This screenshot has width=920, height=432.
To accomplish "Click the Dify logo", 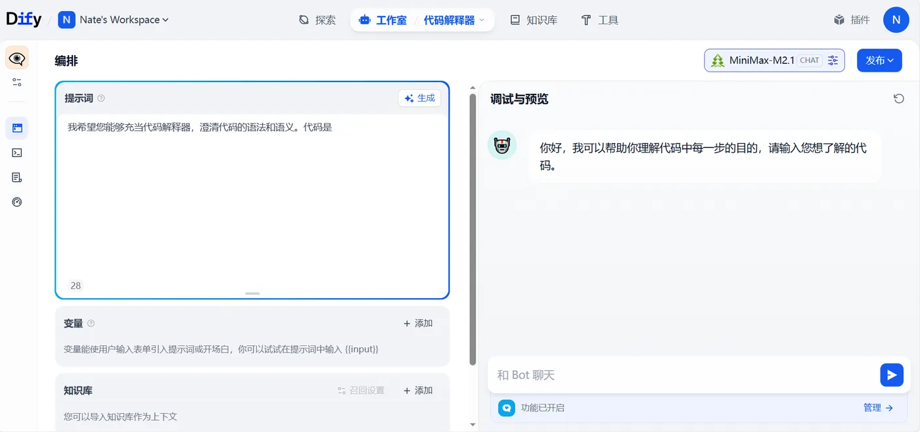I will coord(24,20).
